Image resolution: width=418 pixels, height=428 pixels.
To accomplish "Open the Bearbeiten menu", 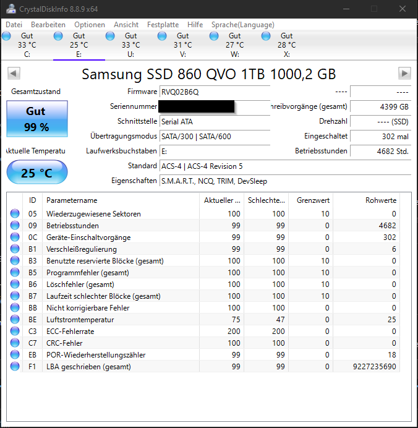I will [x=48, y=25].
